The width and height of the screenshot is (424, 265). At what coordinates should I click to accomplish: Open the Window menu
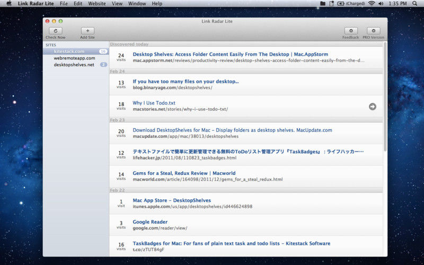(137, 4)
